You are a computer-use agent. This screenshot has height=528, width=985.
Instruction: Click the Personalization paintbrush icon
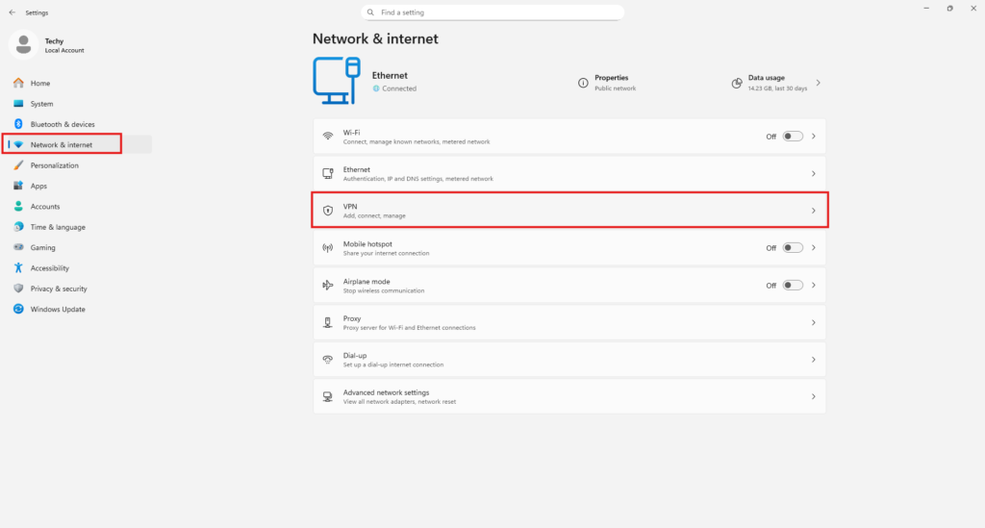click(18, 165)
